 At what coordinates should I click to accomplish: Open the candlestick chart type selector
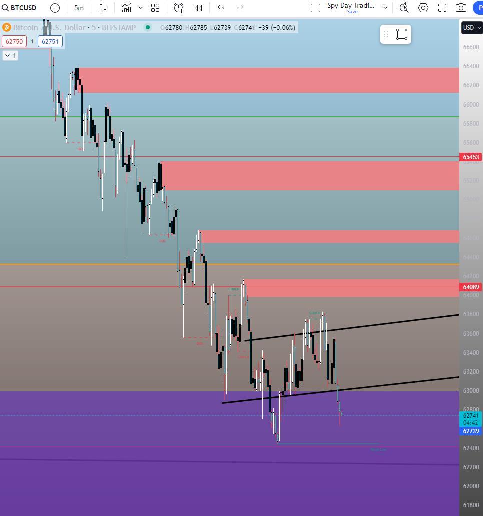pyautogui.click(x=103, y=8)
